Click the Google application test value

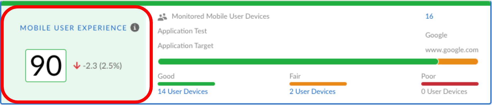436,35
